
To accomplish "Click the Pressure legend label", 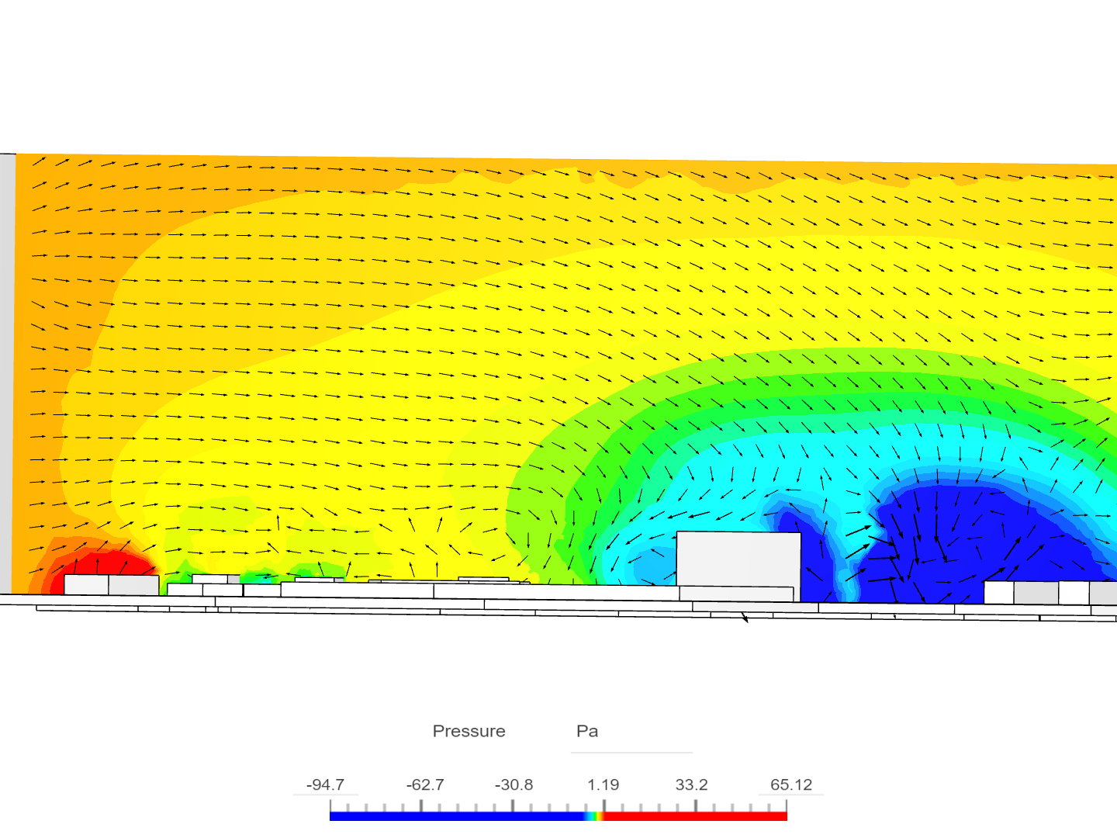I will click(469, 731).
